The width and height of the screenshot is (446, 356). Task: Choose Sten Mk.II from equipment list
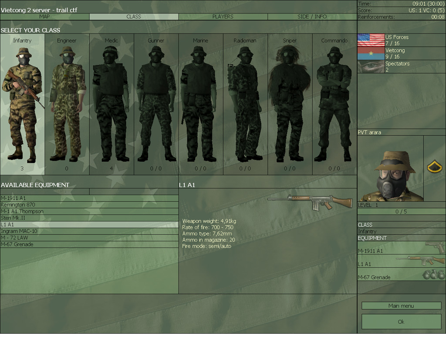click(x=89, y=218)
